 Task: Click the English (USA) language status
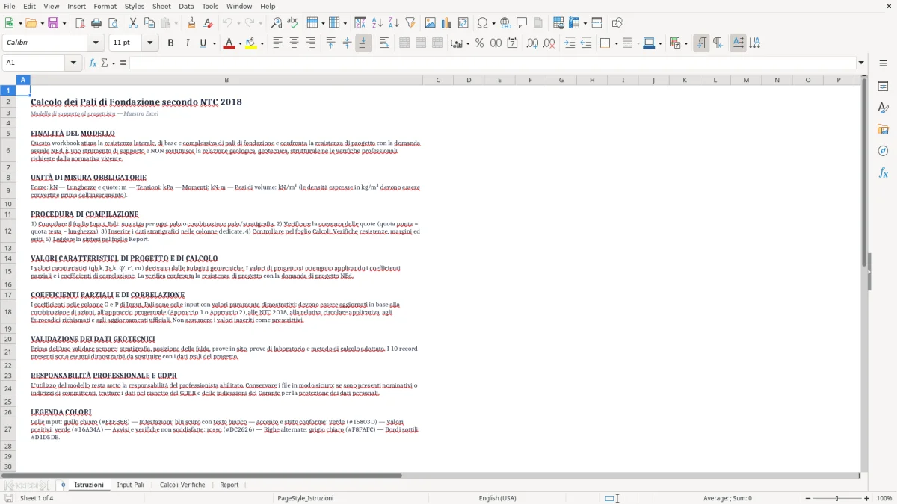pyautogui.click(x=498, y=498)
